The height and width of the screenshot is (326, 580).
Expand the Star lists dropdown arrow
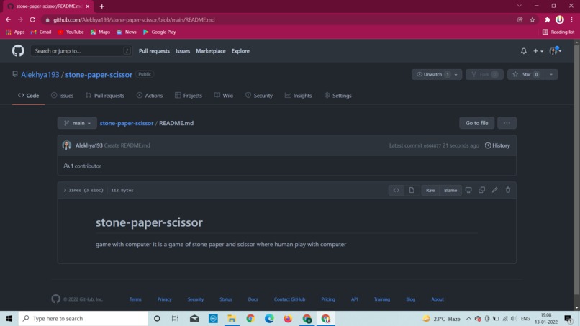tap(551, 74)
